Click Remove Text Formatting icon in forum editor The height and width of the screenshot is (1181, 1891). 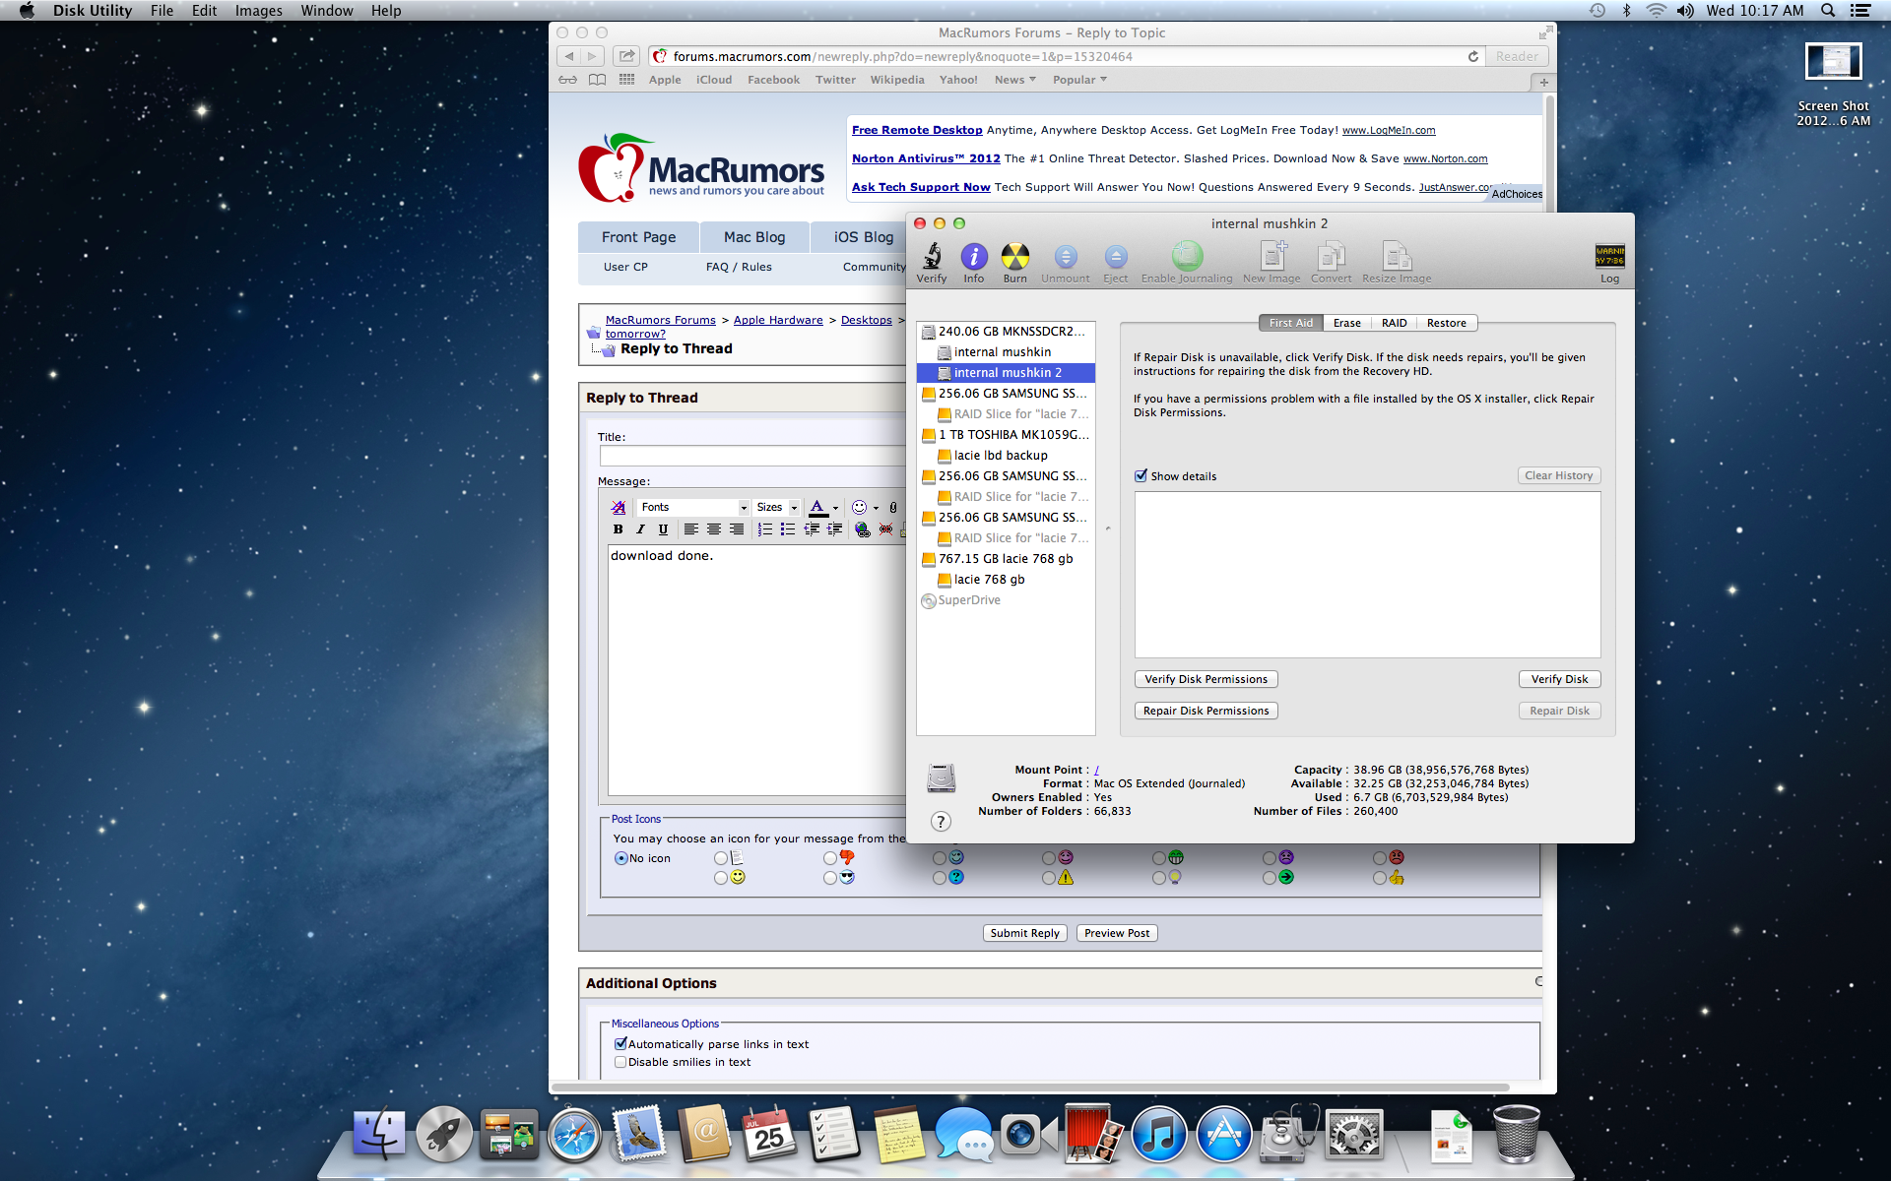[x=619, y=508]
